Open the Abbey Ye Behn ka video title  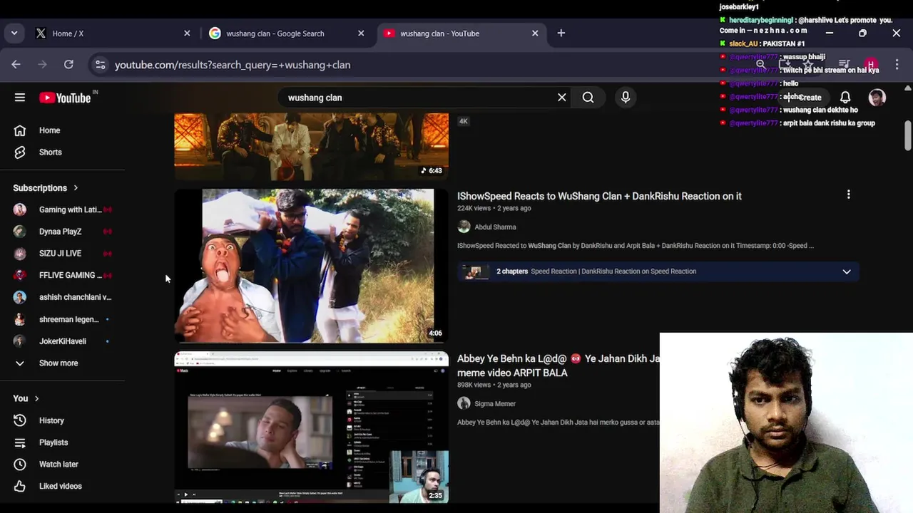click(558, 366)
